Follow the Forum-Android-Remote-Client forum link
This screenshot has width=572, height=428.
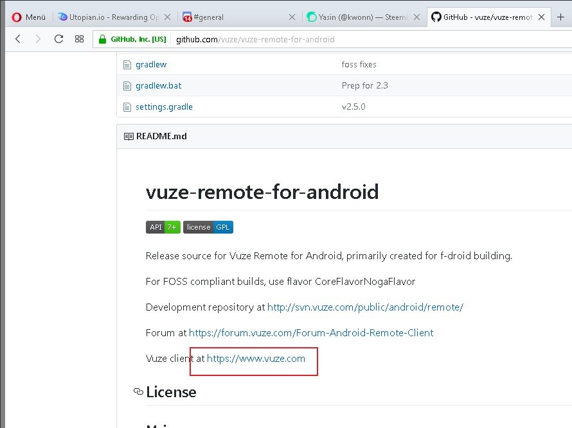311,332
